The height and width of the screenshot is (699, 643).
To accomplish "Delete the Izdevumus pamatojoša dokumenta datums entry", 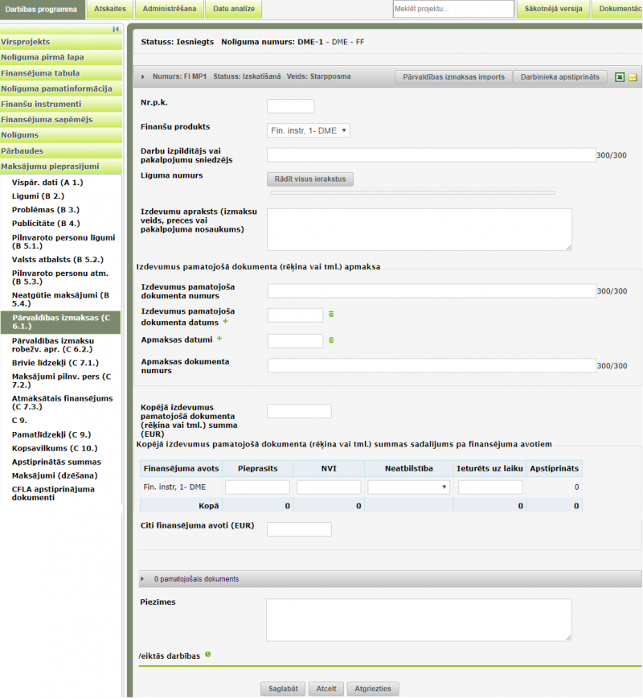I will (x=331, y=315).
